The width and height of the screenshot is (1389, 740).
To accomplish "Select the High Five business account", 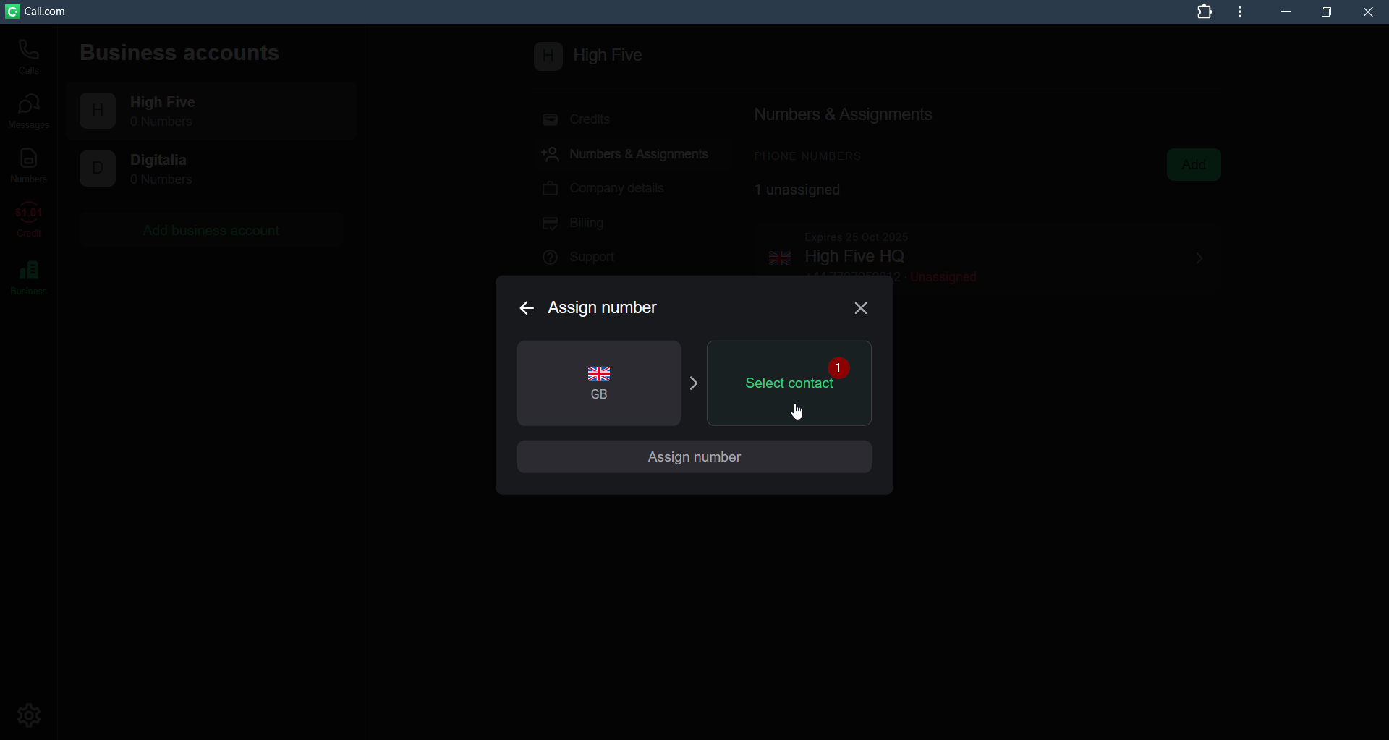I will [x=211, y=111].
